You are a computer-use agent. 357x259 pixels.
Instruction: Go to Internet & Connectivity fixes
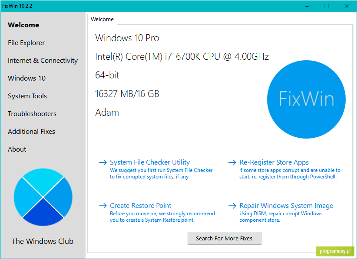pos(43,60)
